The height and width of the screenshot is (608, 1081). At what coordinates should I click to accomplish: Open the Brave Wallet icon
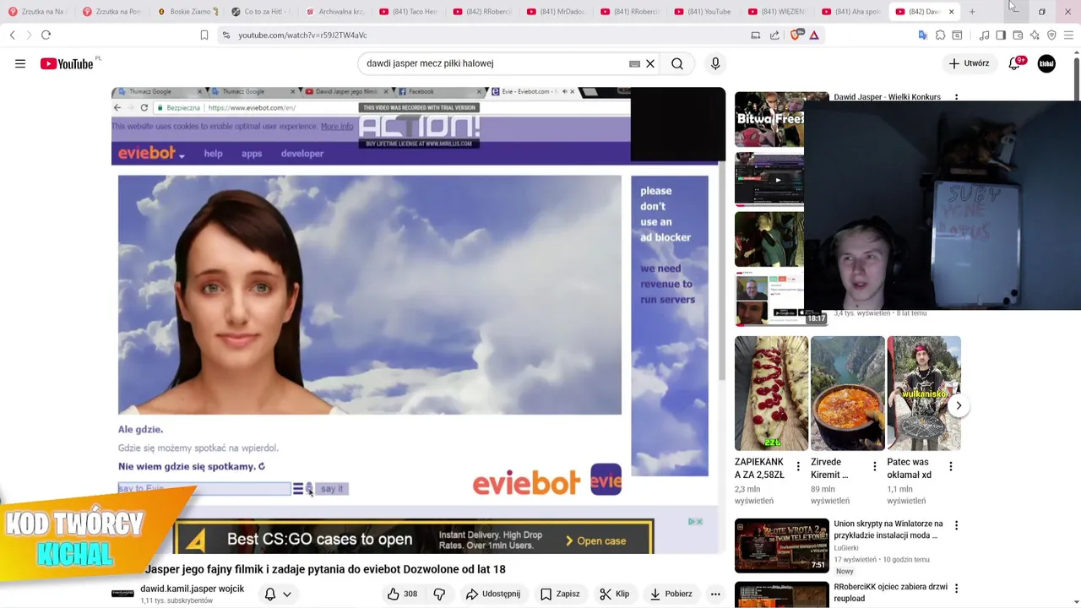pyautogui.click(x=1018, y=35)
